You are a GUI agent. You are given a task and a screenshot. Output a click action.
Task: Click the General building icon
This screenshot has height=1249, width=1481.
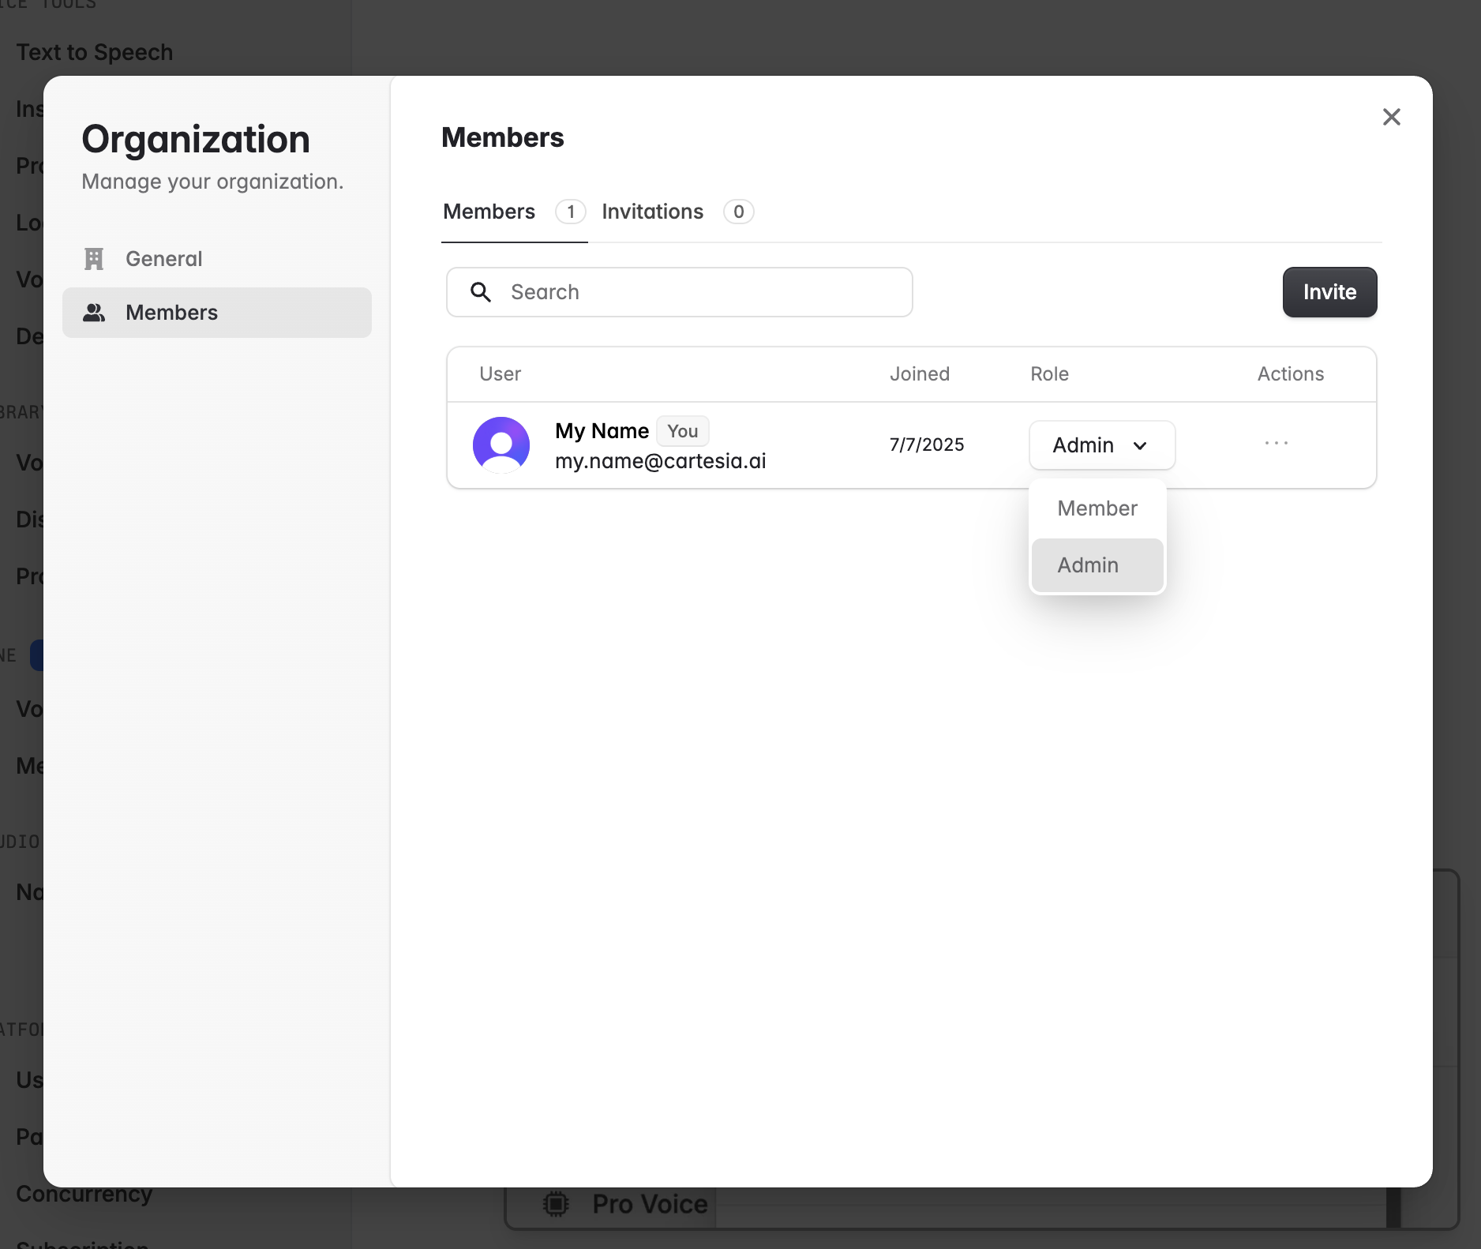coord(94,259)
